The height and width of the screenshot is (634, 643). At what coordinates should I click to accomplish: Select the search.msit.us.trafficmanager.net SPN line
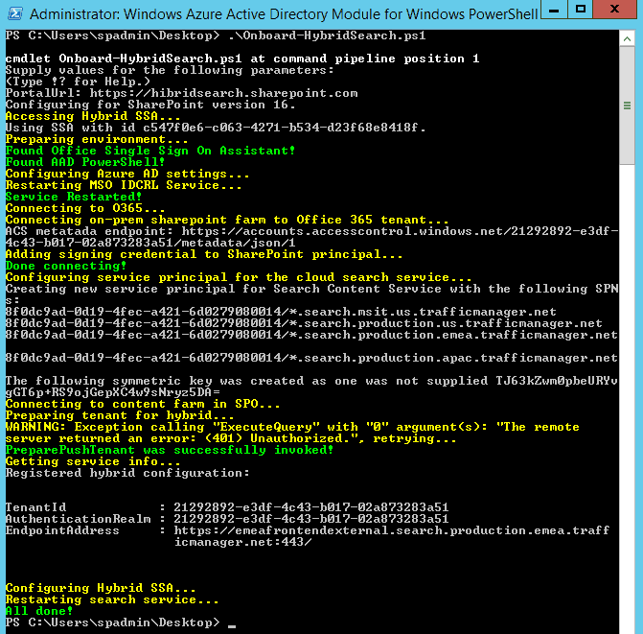281,312
